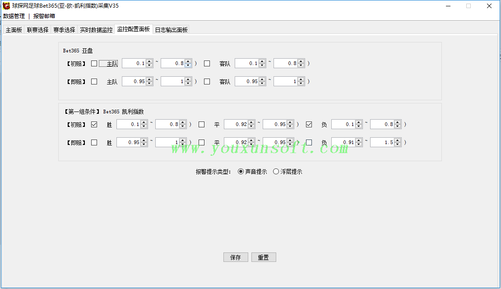Decrease 亚盘 即赔 主队 maximum value 1

(188, 84)
